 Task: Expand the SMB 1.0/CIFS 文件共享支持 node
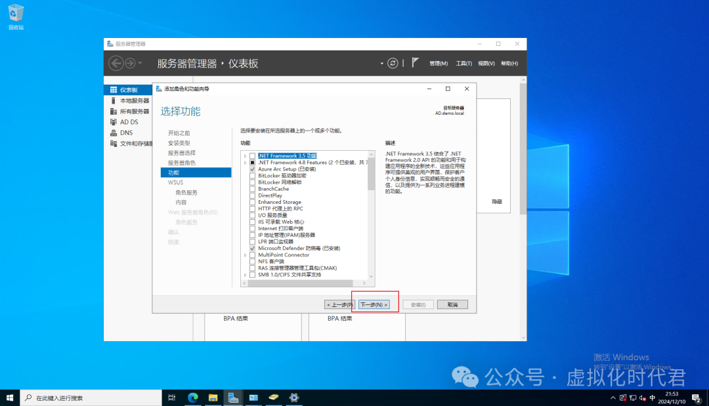click(x=245, y=275)
